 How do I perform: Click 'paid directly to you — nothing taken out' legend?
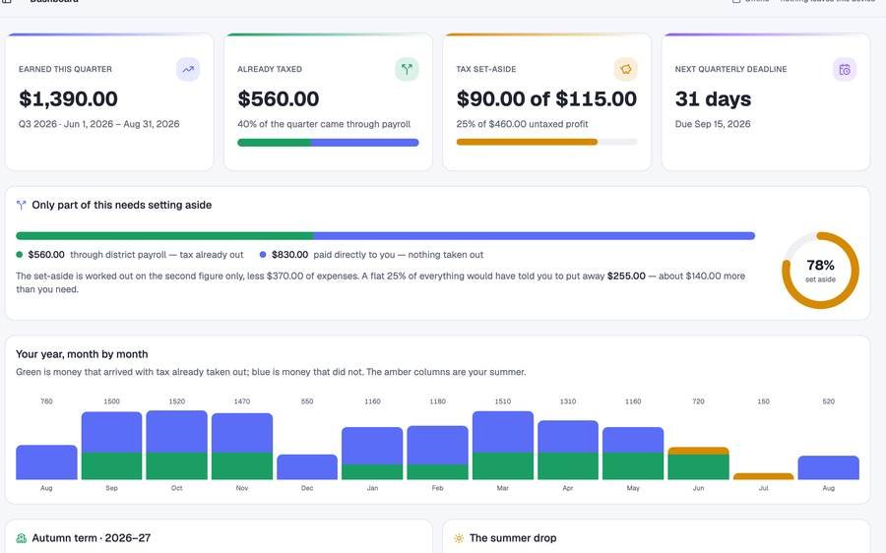tap(399, 255)
